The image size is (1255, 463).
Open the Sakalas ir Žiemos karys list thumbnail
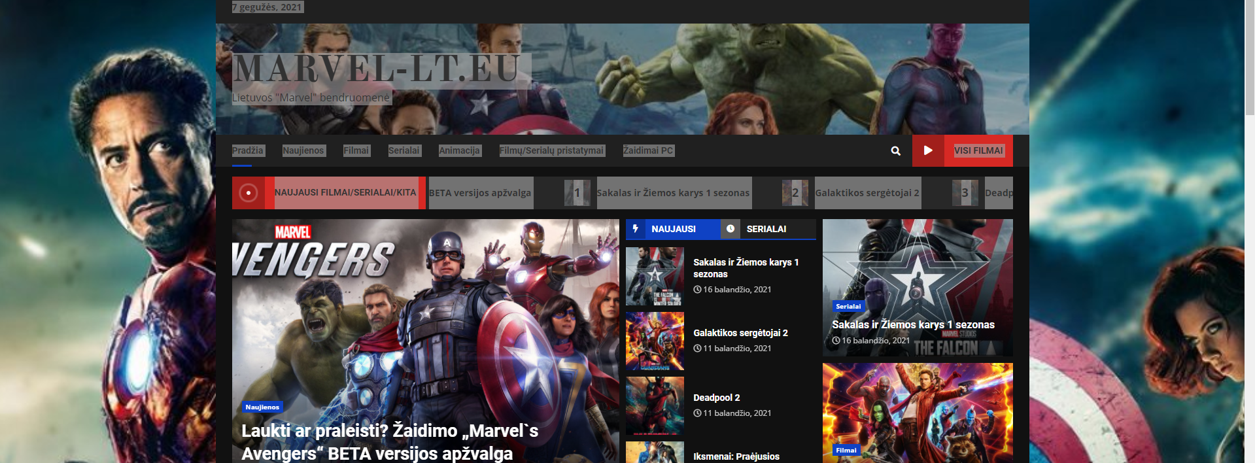(x=655, y=276)
